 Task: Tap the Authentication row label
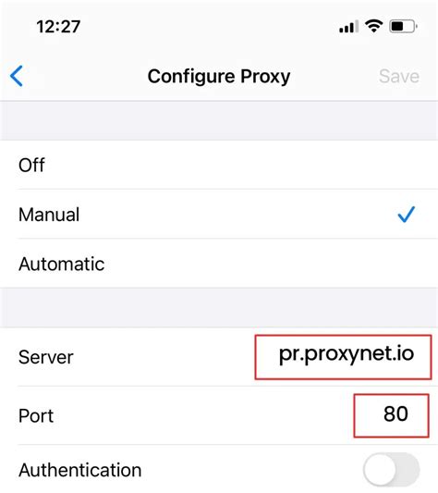[80, 470]
